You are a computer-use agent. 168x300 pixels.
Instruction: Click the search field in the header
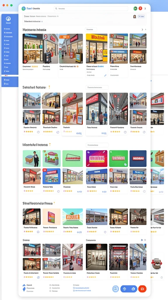[x=91, y=8]
